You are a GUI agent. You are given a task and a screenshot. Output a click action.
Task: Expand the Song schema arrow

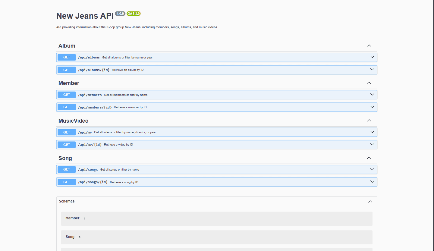[80, 237]
